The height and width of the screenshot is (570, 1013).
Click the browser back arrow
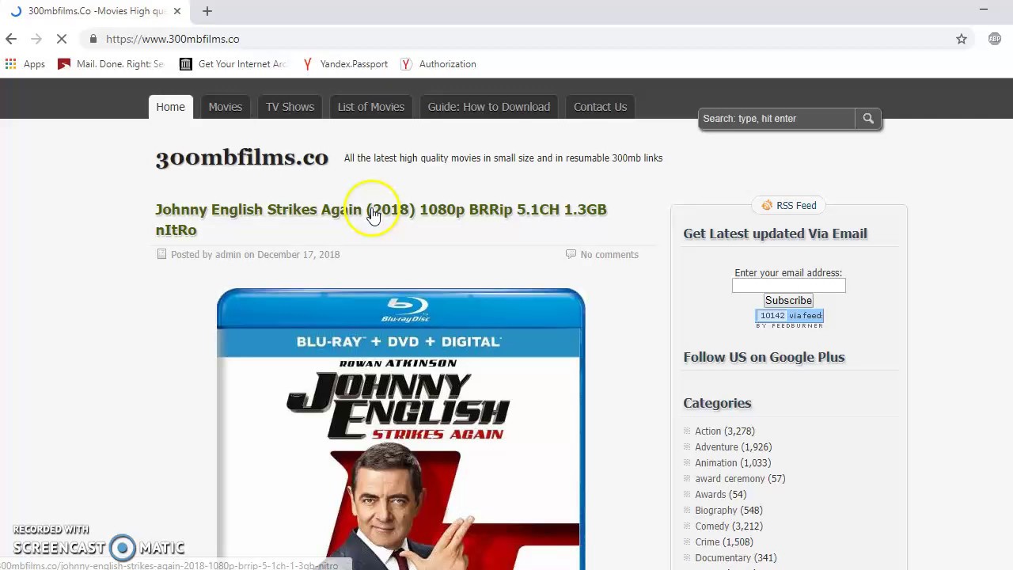(x=11, y=39)
